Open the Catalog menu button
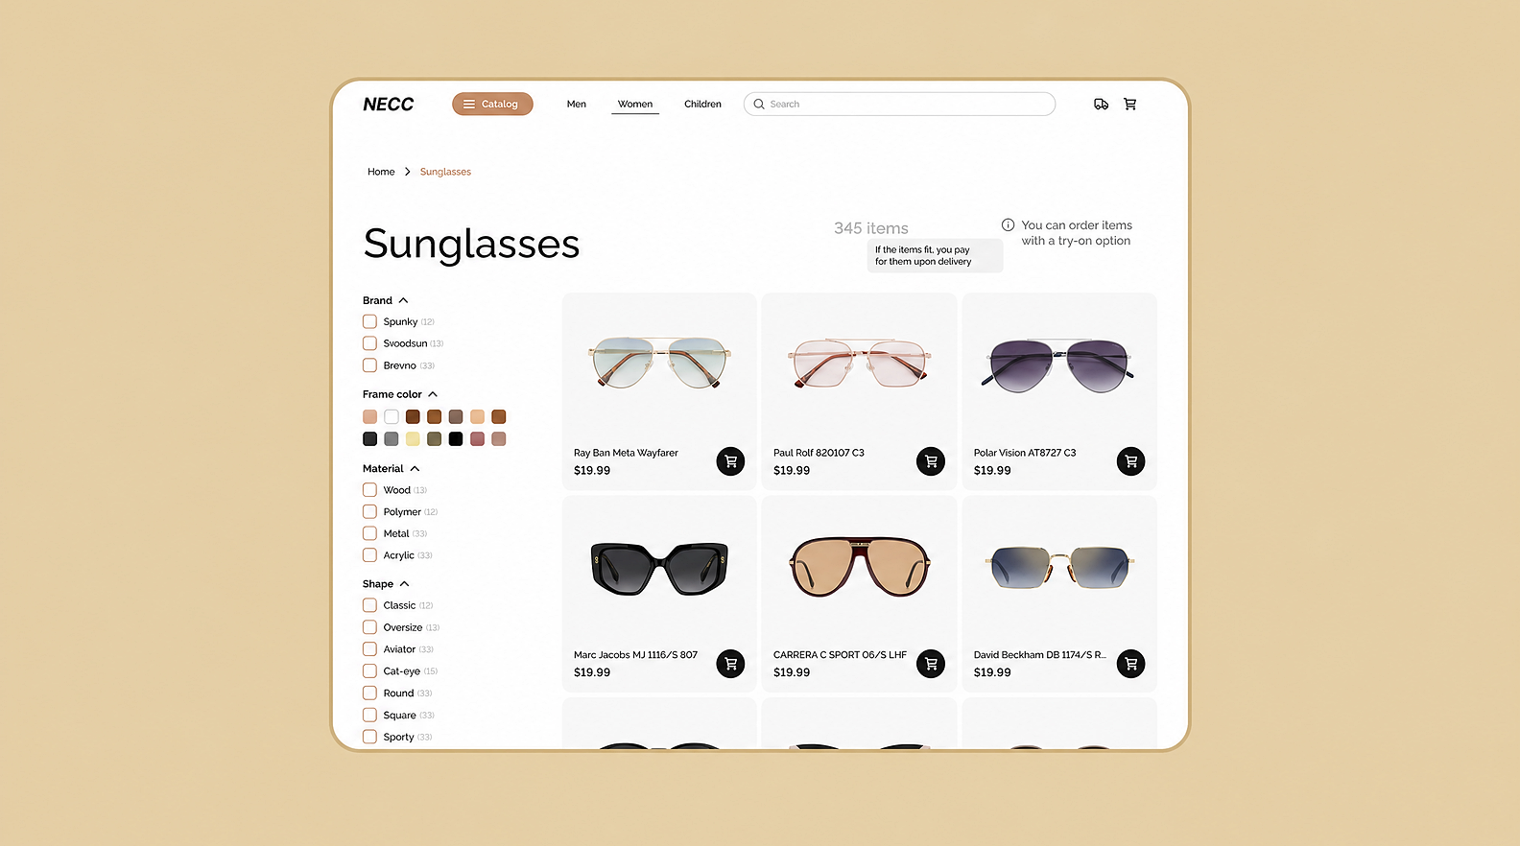The image size is (1520, 846). 492,104
